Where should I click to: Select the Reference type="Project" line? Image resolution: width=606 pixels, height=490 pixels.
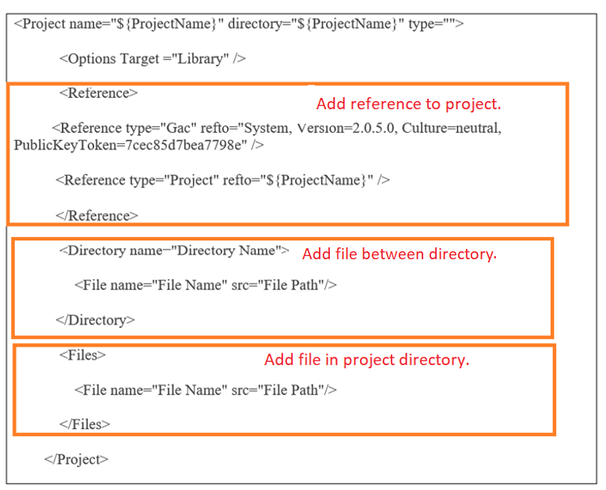click(222, 180)
